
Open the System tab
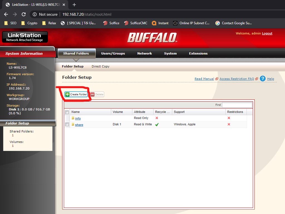coord(170,53)
